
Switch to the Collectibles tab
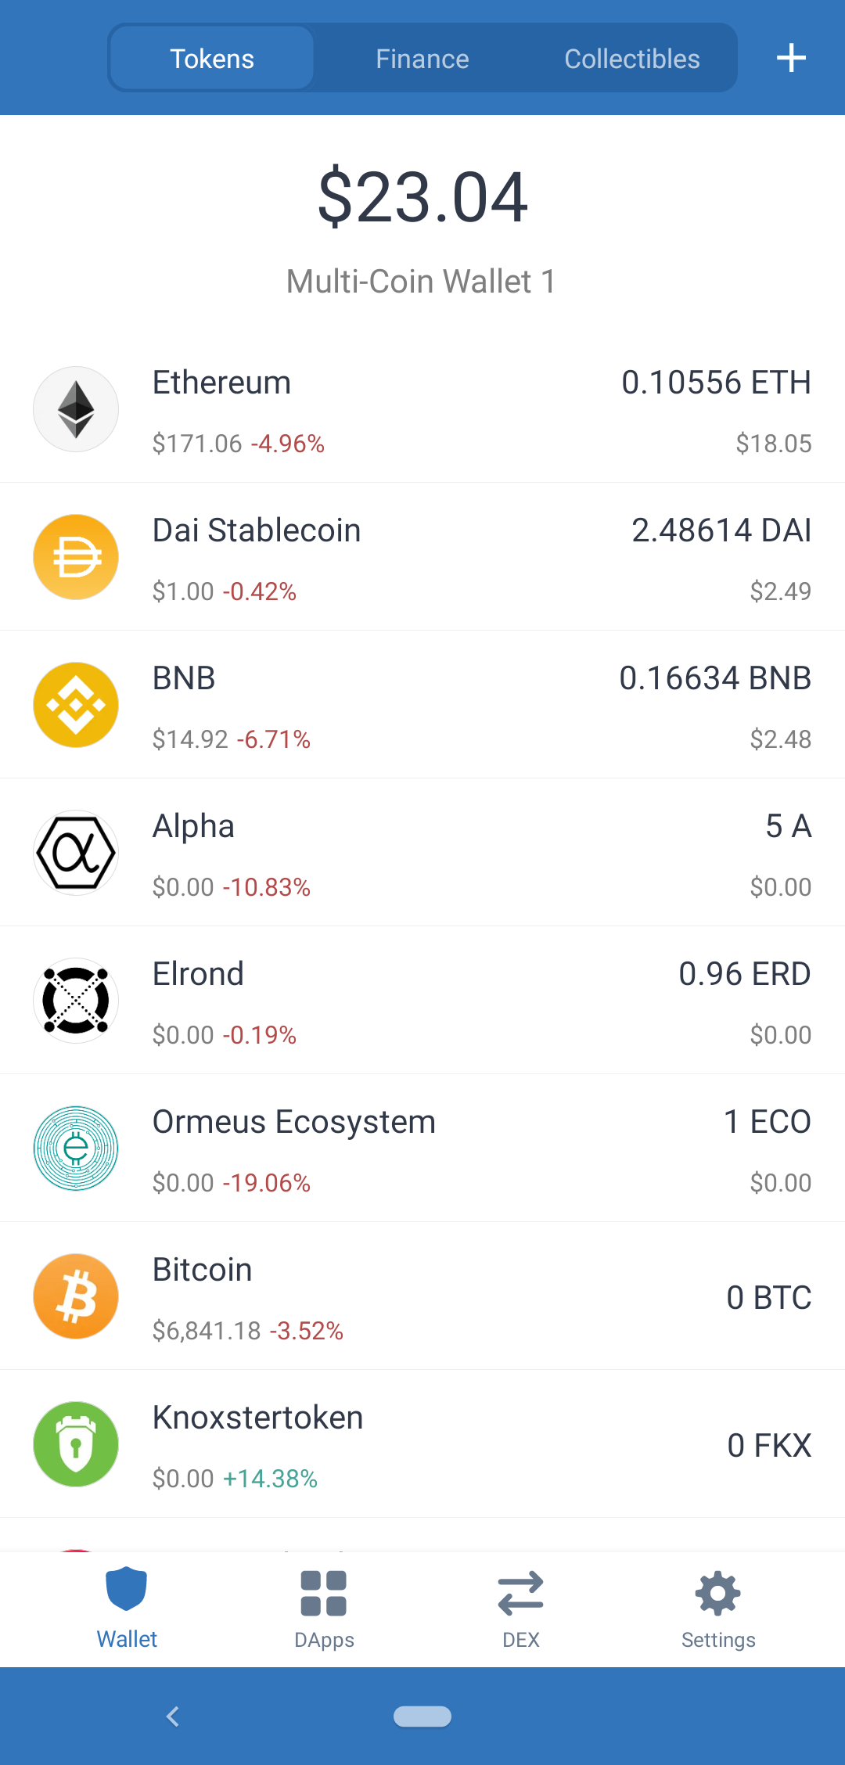pos(632,59)
